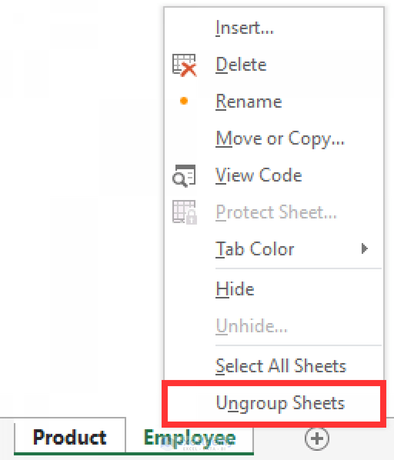Open View Code from the menu
The image size is (394, 460).
coord(259,175)
